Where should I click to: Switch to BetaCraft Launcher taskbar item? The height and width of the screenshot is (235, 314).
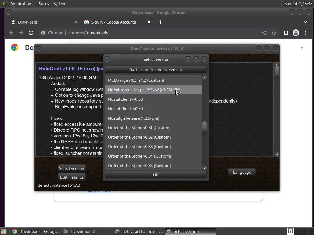(139, 231)
